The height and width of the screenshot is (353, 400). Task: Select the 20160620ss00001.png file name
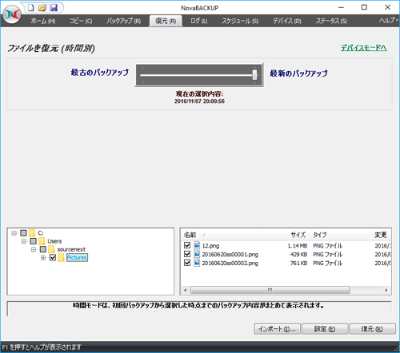(230, 255)
